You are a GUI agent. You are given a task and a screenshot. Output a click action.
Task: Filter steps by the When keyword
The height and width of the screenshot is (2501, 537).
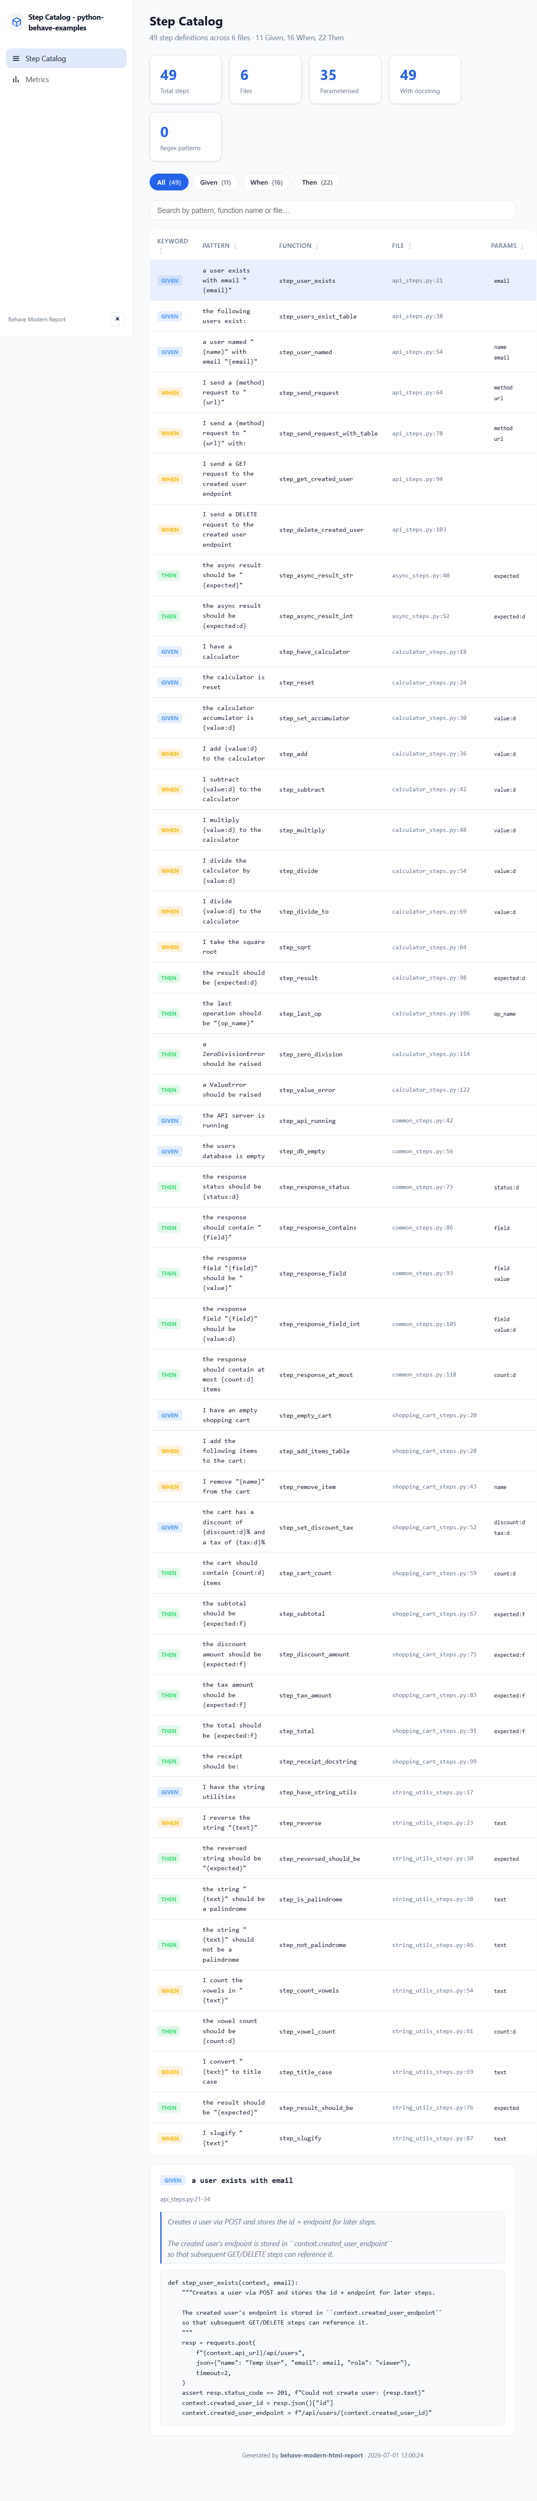point(266,183)
